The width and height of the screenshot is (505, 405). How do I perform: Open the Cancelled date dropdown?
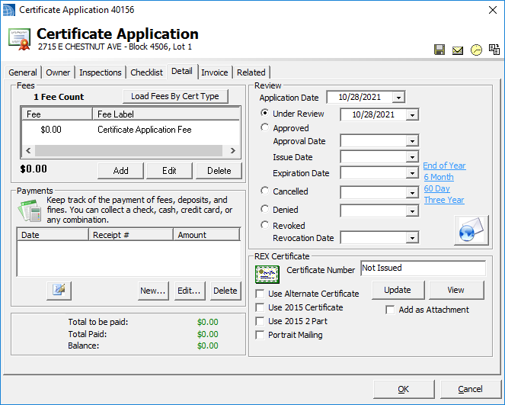click(x=412, y=193)
